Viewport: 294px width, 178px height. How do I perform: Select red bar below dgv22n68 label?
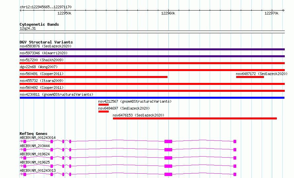coord(152,70)
